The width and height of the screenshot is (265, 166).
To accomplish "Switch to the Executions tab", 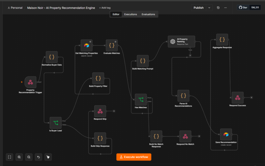I will [x=130, y=14].
